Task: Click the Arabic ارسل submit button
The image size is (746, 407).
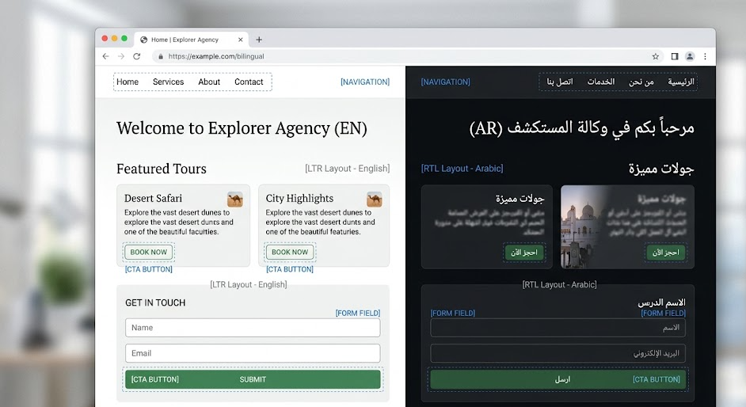Action: (562, 379)
